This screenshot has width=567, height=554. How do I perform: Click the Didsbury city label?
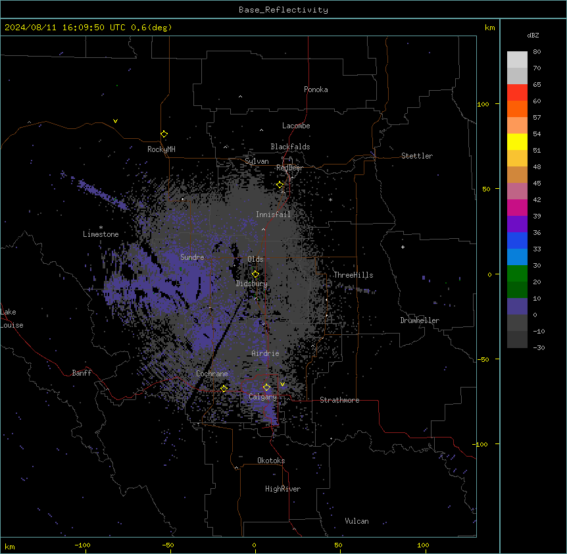coord(252,284)
